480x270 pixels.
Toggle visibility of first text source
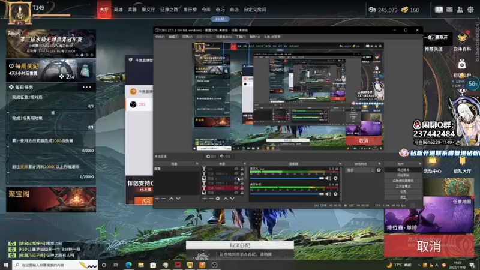[236, 169]
